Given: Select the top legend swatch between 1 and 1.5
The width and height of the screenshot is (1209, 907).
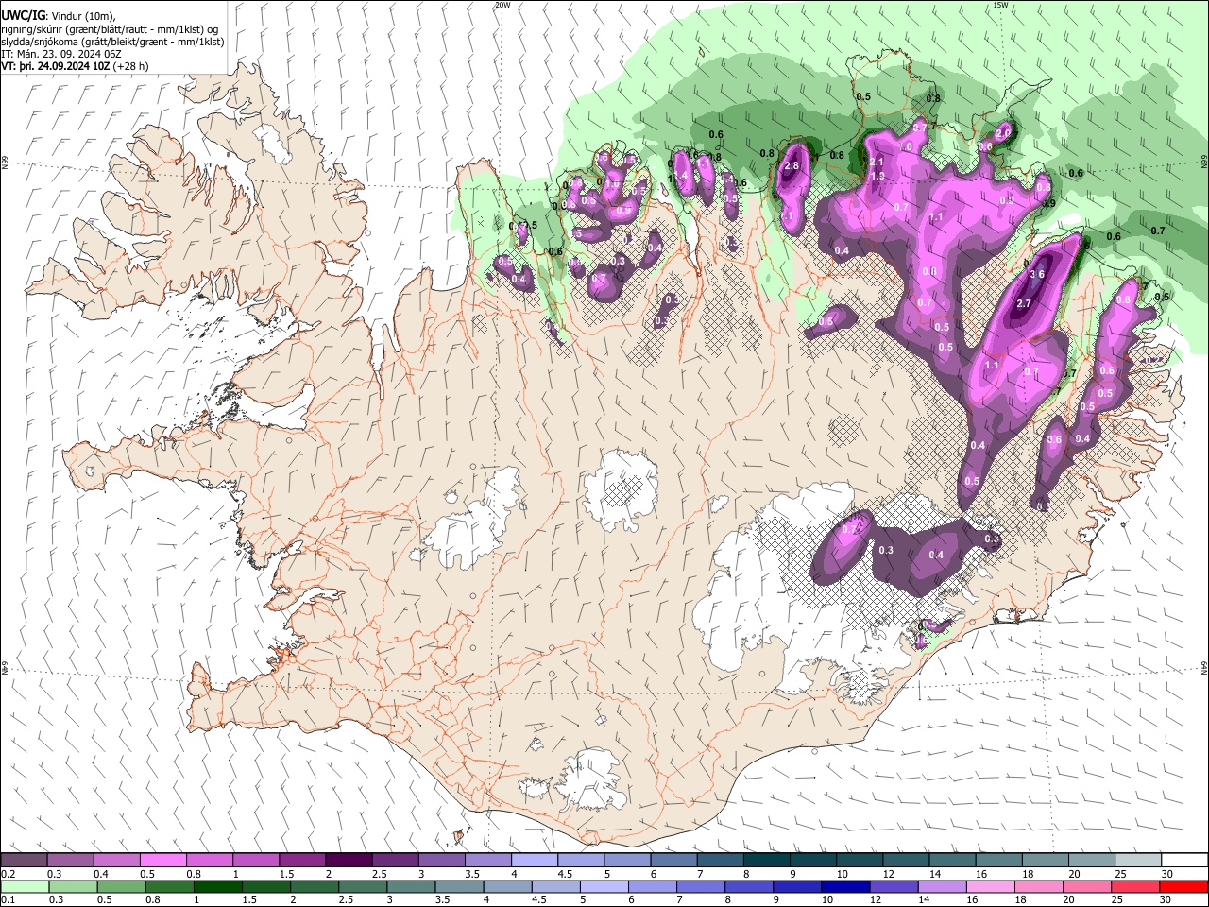Looking at the screenshot, I should coord(256,860).
